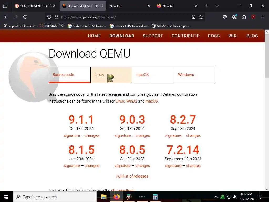
Task: Select the macOS download tab
Action: (153, 75)
